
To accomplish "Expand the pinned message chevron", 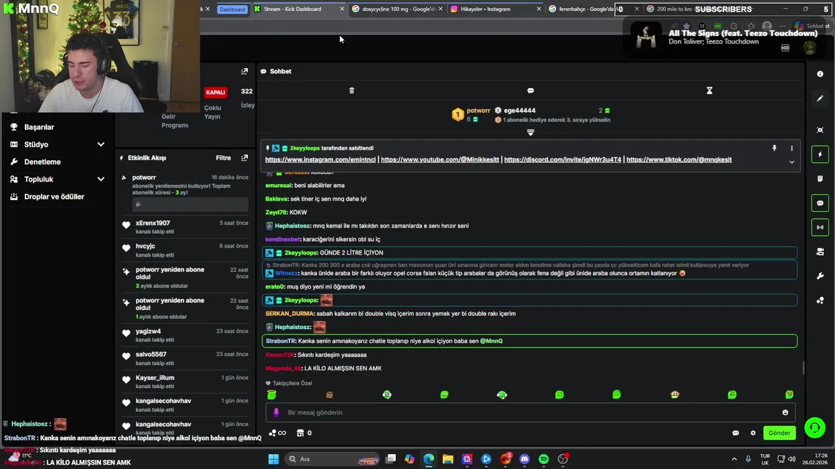I will (x=792, y=162).
